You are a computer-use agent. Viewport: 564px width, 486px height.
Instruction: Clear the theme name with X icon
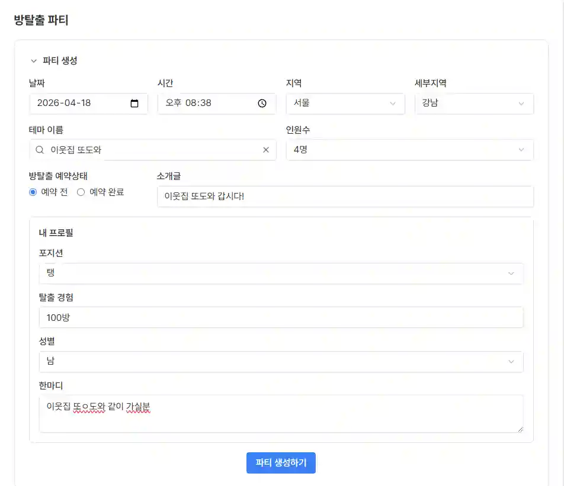[x=266, y=150]
